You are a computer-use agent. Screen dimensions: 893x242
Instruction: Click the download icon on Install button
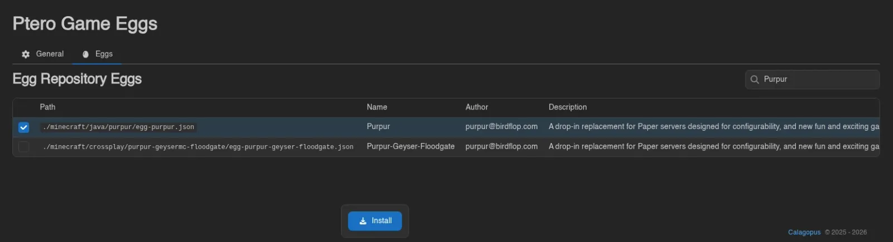pos(363,221)
